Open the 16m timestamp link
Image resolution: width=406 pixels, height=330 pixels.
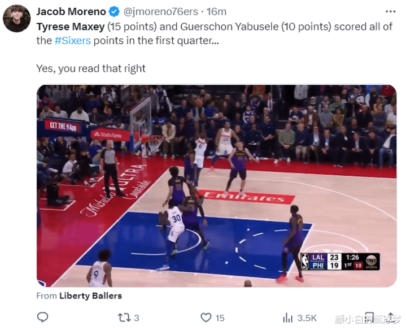click(216, 12)
